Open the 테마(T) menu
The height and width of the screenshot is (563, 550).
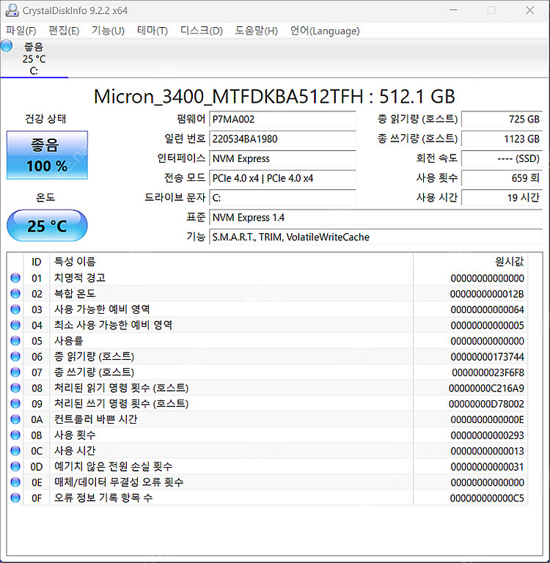click(152, 31)
